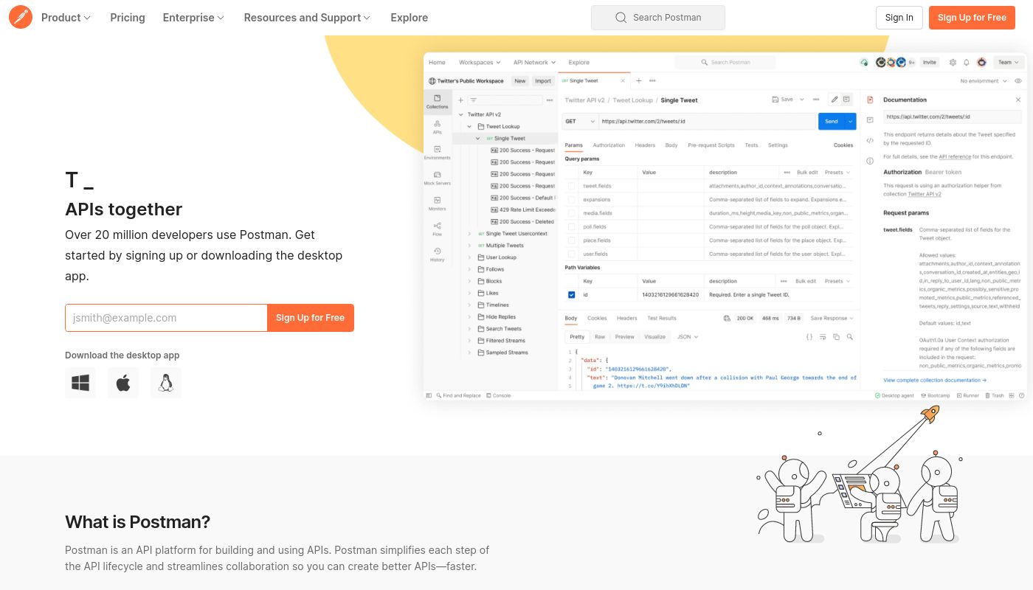Open View complete collection documentation link
This screenshot has width=1033, height=590.
click(x=935, y=381)
